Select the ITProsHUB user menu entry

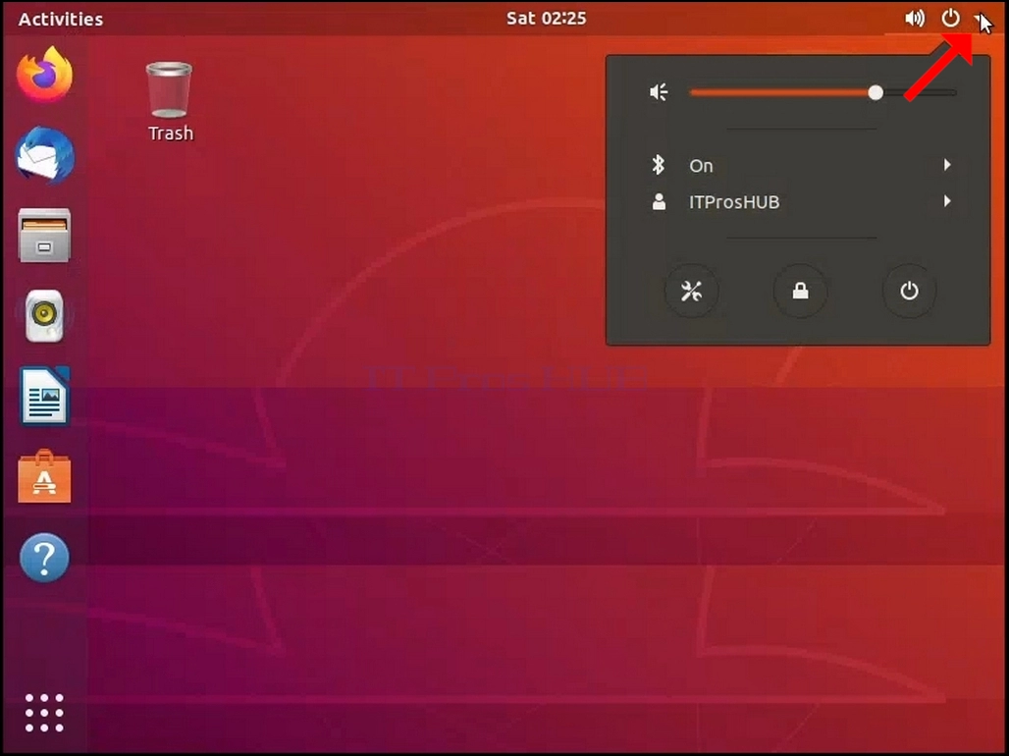798,201
